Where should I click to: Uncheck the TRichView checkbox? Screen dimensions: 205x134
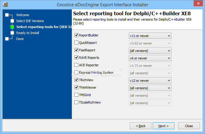76,80
